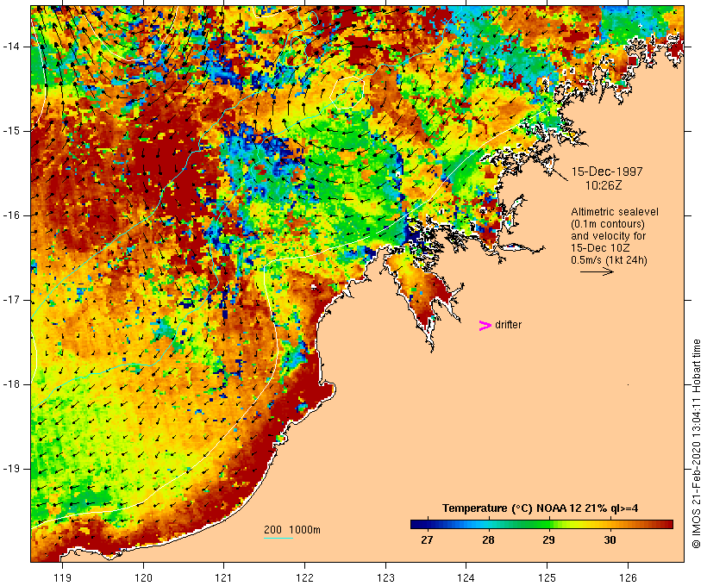Click longitude axis label '124'

(x=466, y=577)
